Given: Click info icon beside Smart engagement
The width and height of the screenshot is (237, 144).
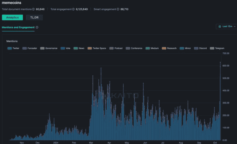Looking at the screenshot, I should tap(118, 9).
